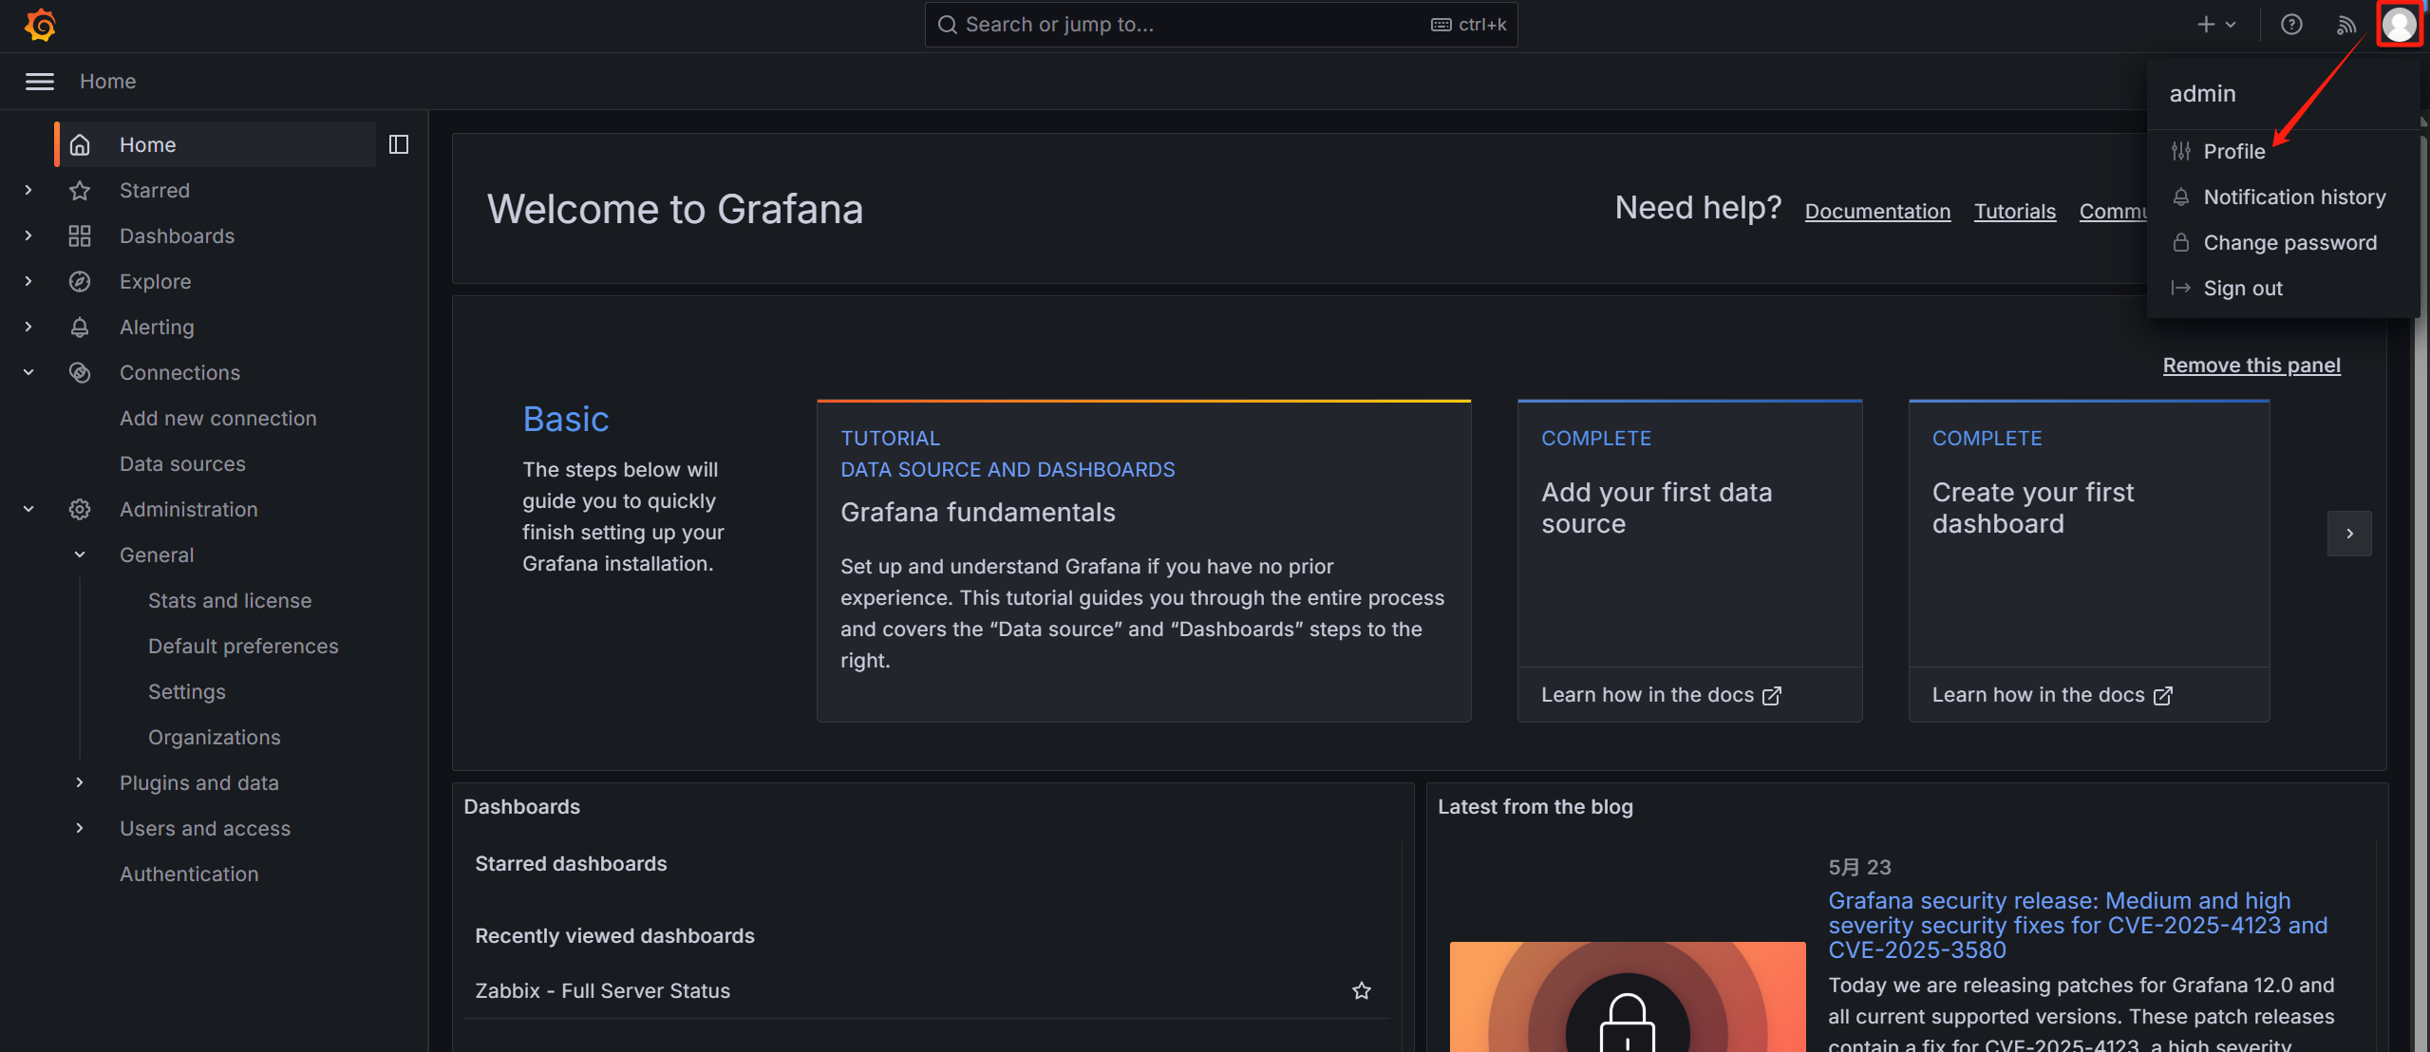Screen dimensions: 2430x1052
Task: Click Learn how in docs for dashboard
Action: pyautogui.click(x=2052, y=695)
